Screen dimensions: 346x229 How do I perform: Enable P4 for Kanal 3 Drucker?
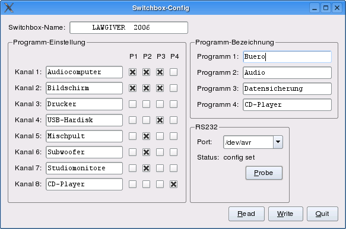[x=174, y=104]
